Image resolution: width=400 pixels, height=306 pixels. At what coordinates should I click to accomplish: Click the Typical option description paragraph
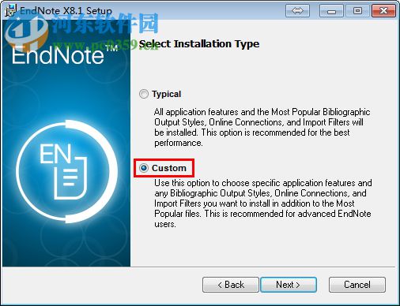[262, 127]
